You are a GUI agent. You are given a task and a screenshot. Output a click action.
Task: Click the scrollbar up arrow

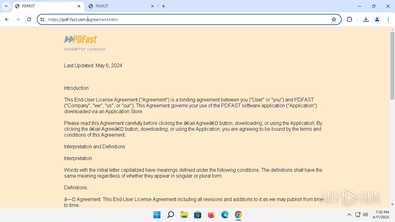pyautogui.click(x=392, y=30)
